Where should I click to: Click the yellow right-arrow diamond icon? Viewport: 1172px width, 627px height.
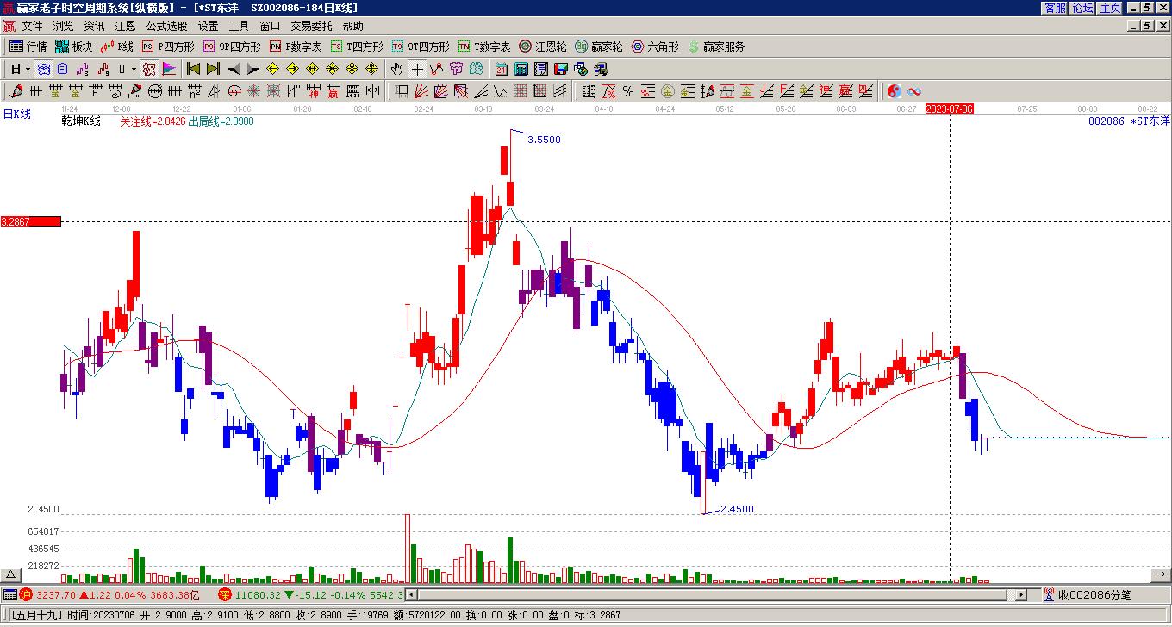(292, 69)
